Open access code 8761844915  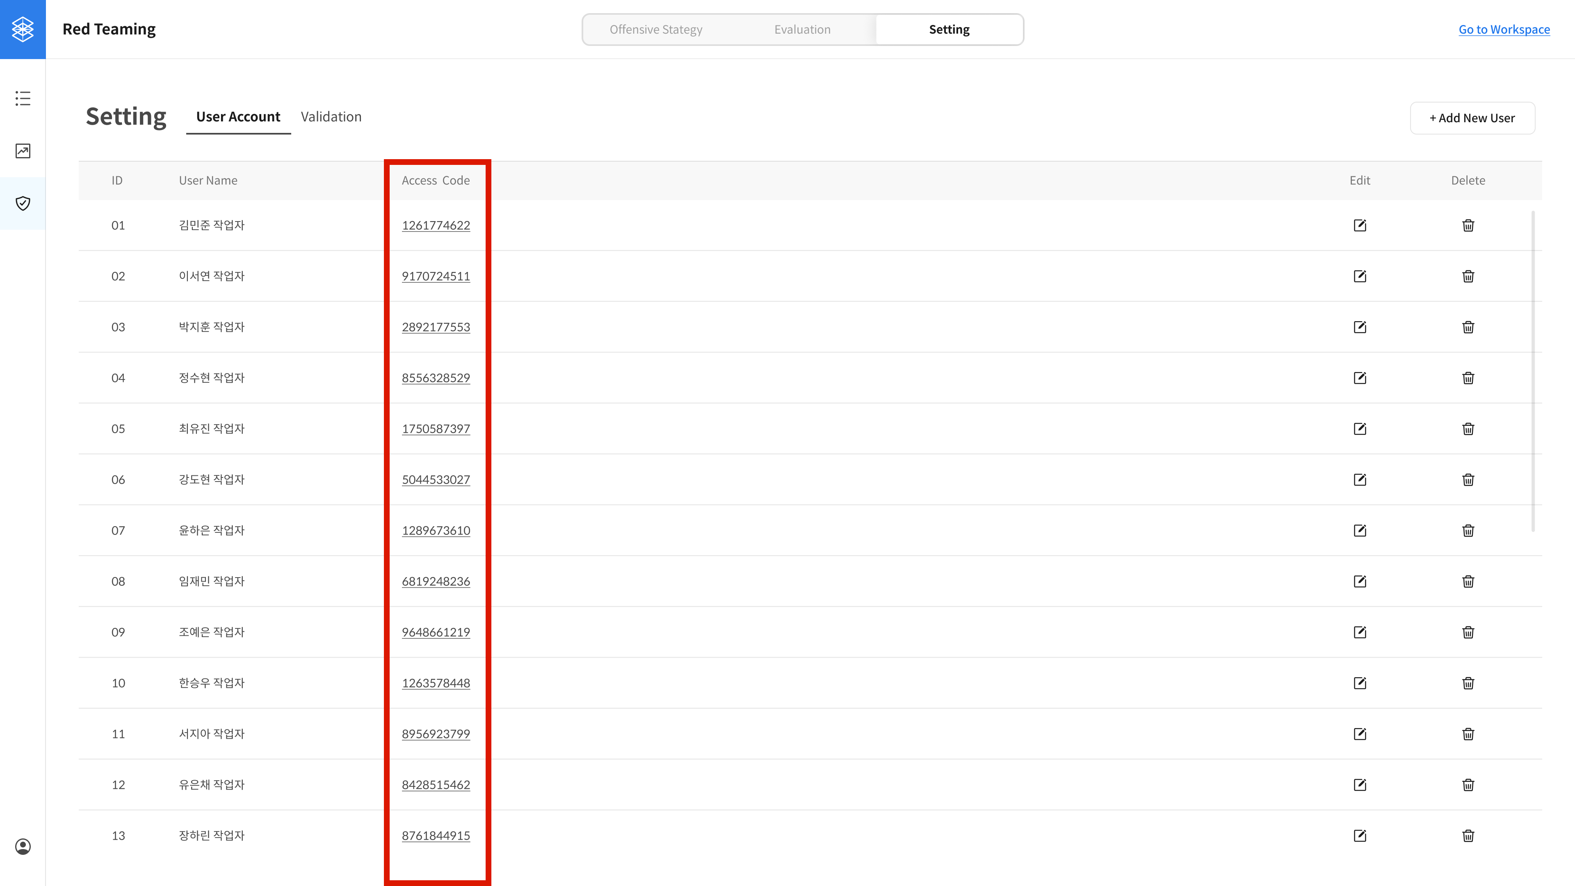436,836
